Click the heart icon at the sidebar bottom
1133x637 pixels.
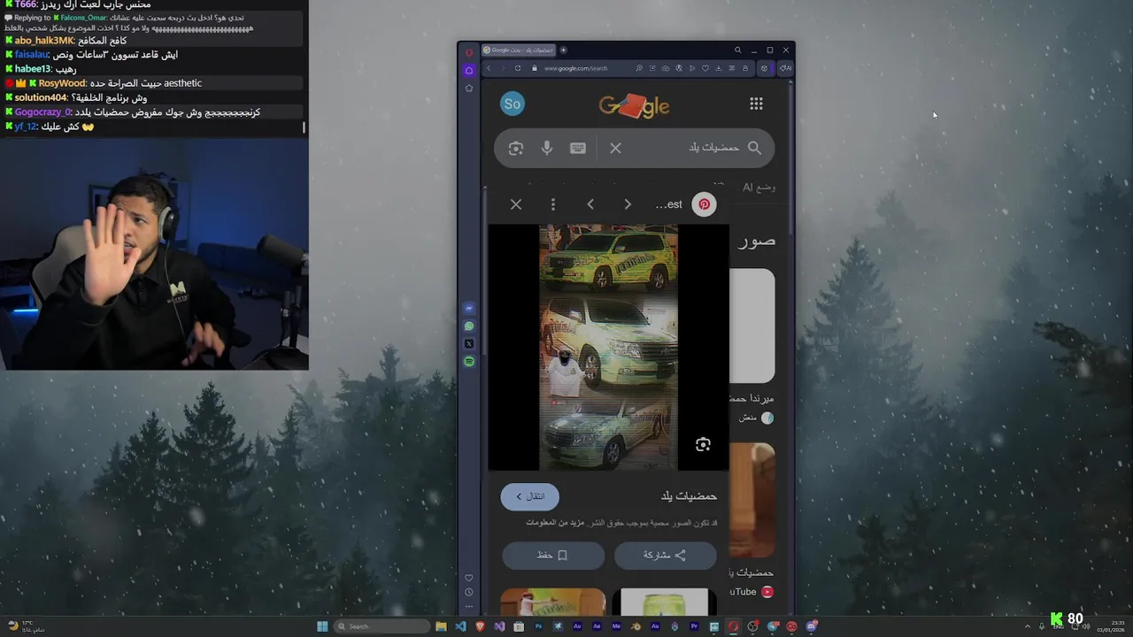(469, 578)
